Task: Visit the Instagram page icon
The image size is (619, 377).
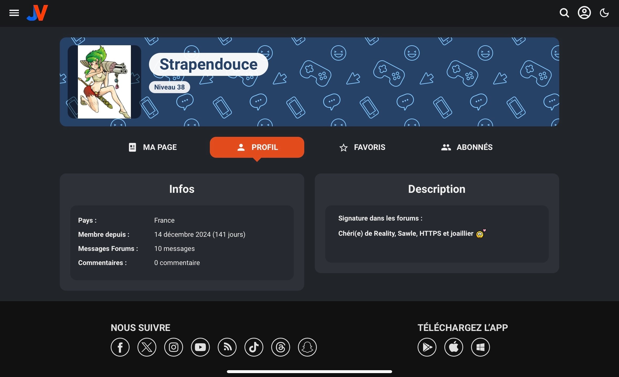Action: tap(174, 347)
